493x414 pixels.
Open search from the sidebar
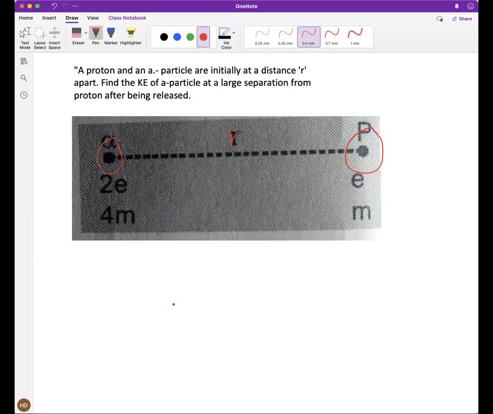(x=24, y=78)
